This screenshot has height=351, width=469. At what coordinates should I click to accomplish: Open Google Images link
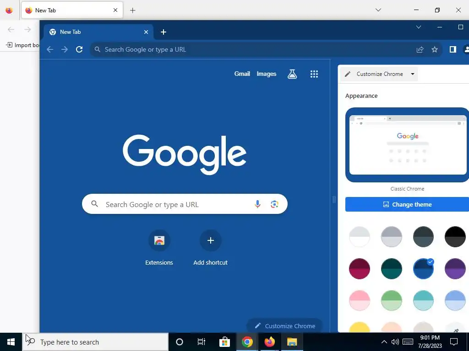pyautogui.click(x=267, y=74)
